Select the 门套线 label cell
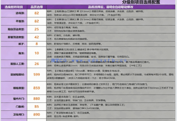The width and height of the screenshot is (177, 121). pos(14,107)
